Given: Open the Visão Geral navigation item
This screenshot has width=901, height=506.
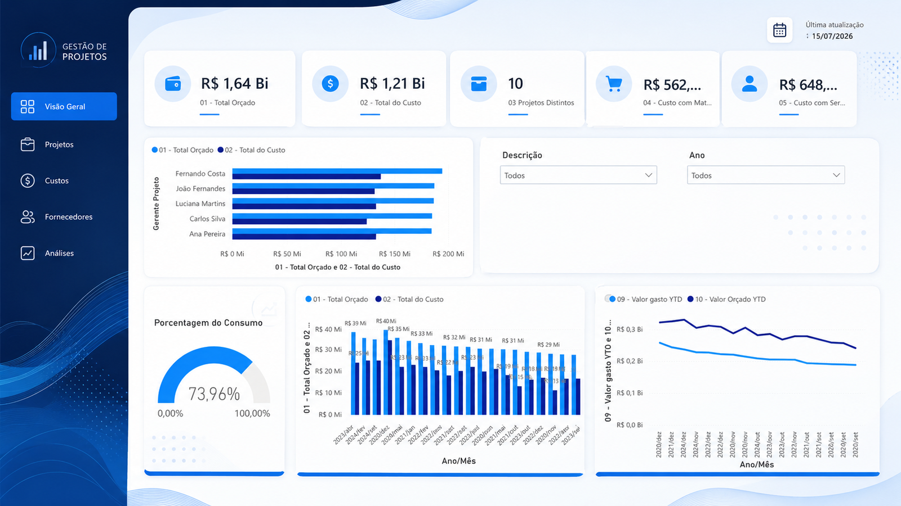Looking at the screenshot, I should pyautogui.click(x=64, y=106).
